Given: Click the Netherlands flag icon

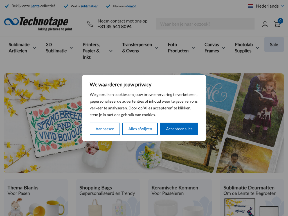Looking at the screenshot, I should [x=251, y=6].
